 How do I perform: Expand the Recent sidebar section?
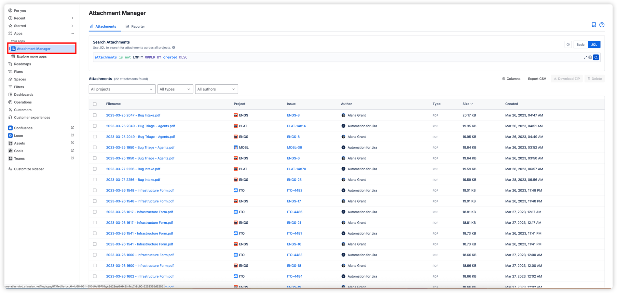(x=72, y=18)
